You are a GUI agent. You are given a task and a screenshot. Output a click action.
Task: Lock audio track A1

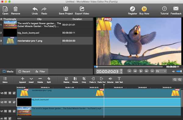[x=10, y=118]
